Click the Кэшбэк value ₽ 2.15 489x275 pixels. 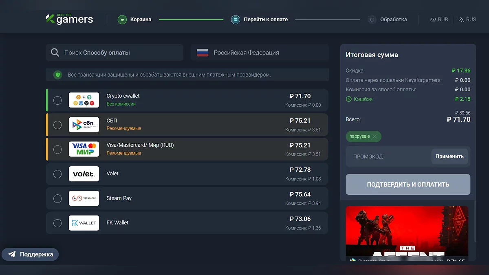pos(463,99)
